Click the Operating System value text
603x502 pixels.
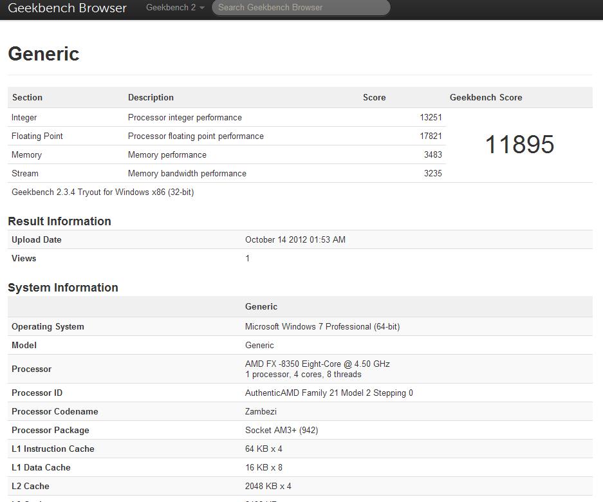point(322,327)
